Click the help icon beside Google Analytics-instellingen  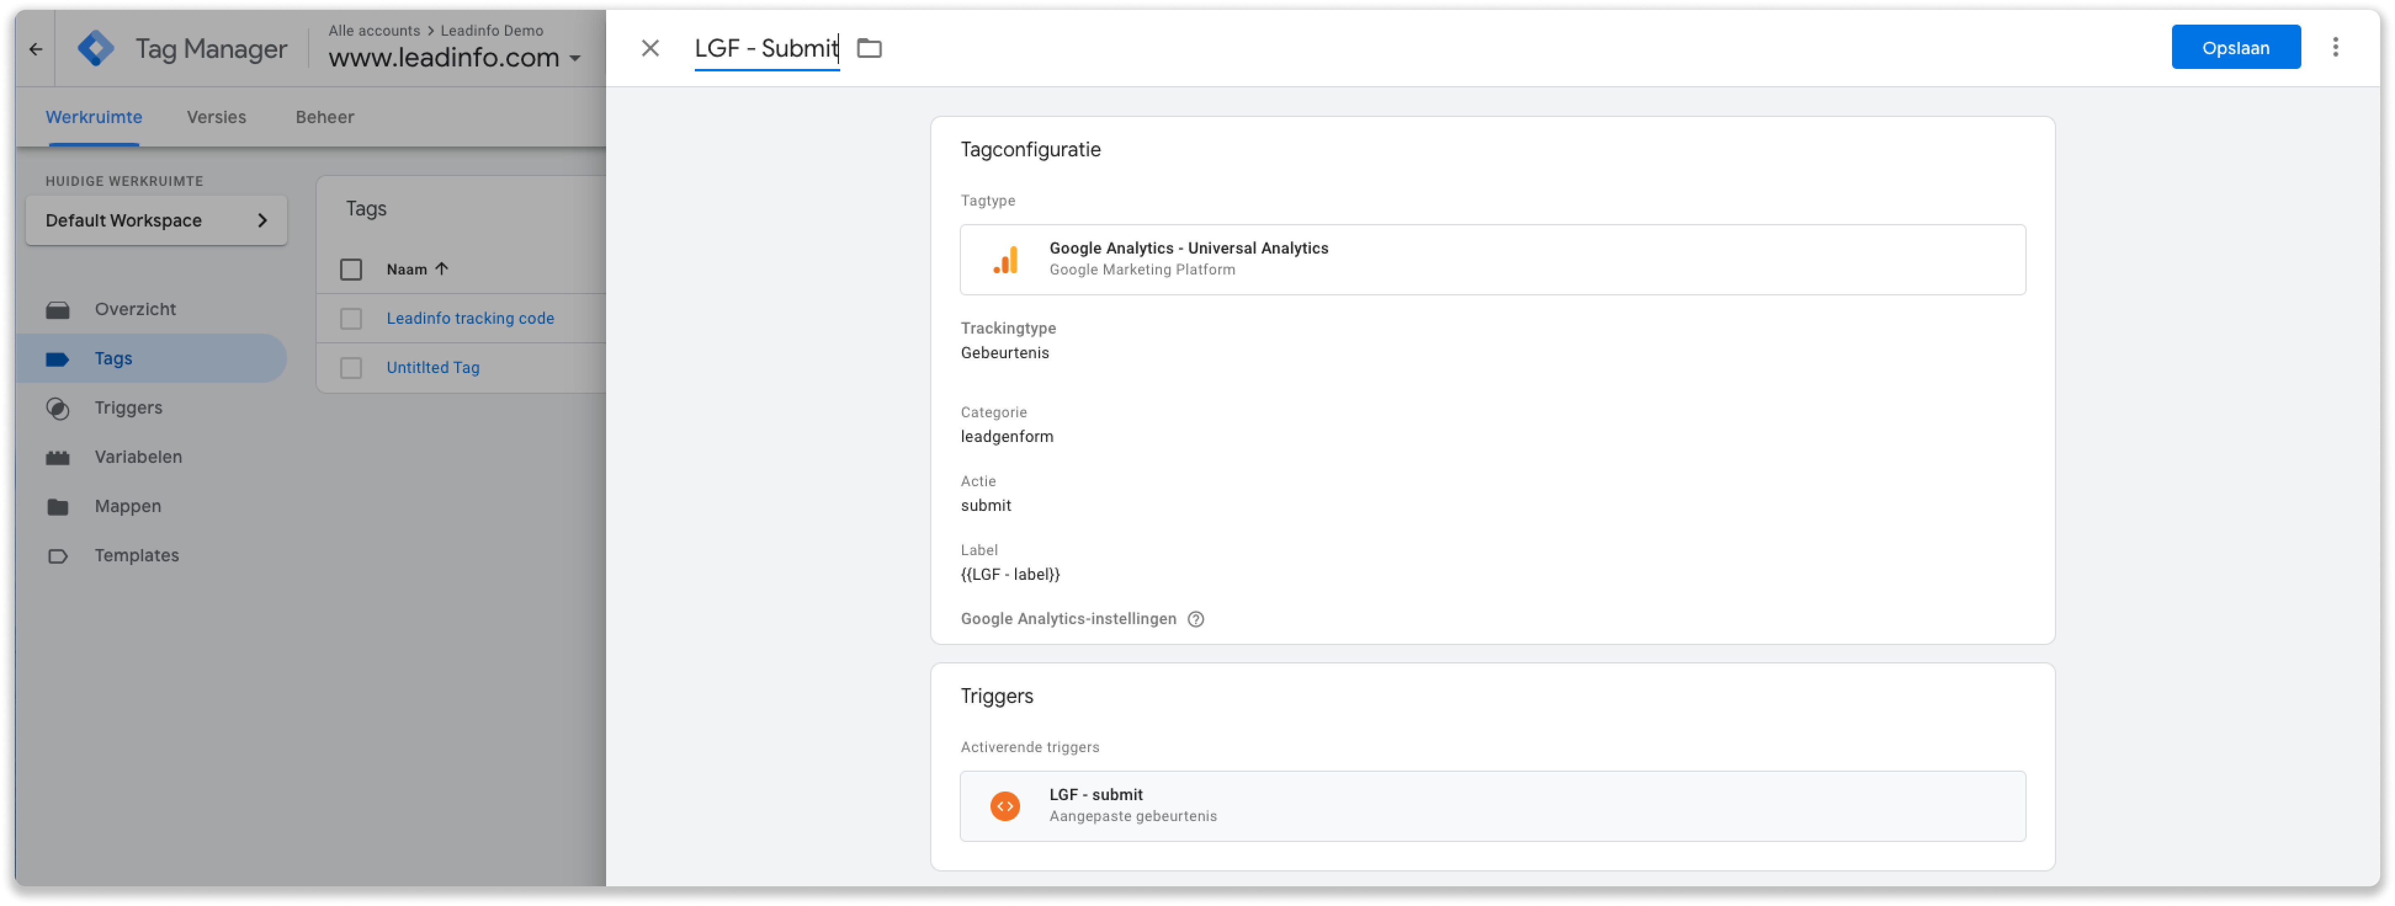click(1195, 619)
